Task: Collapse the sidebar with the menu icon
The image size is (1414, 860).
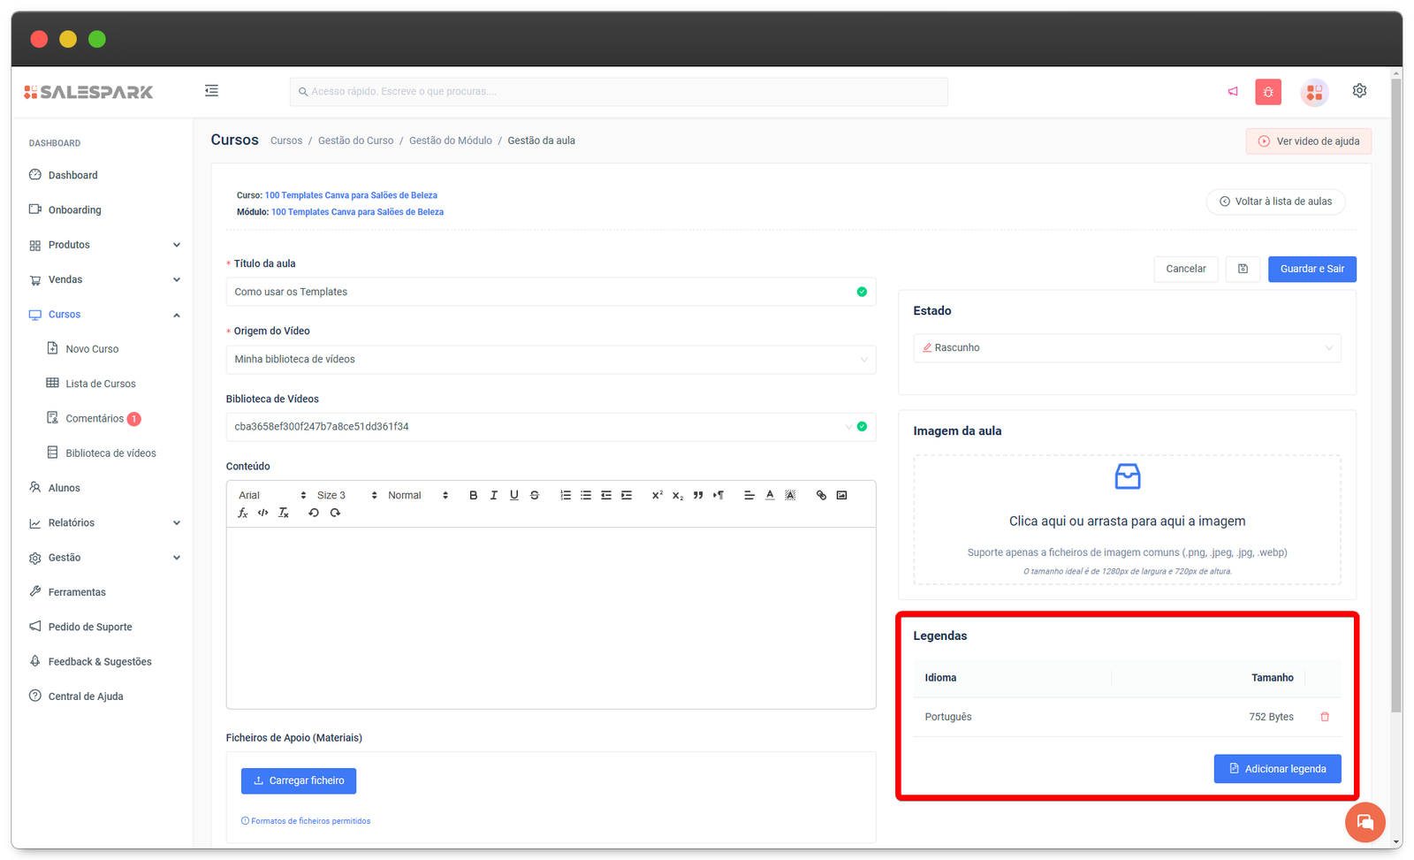Action: coord(211,91)
